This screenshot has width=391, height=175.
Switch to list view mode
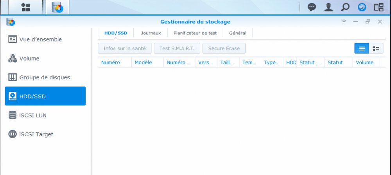[362, 48]
